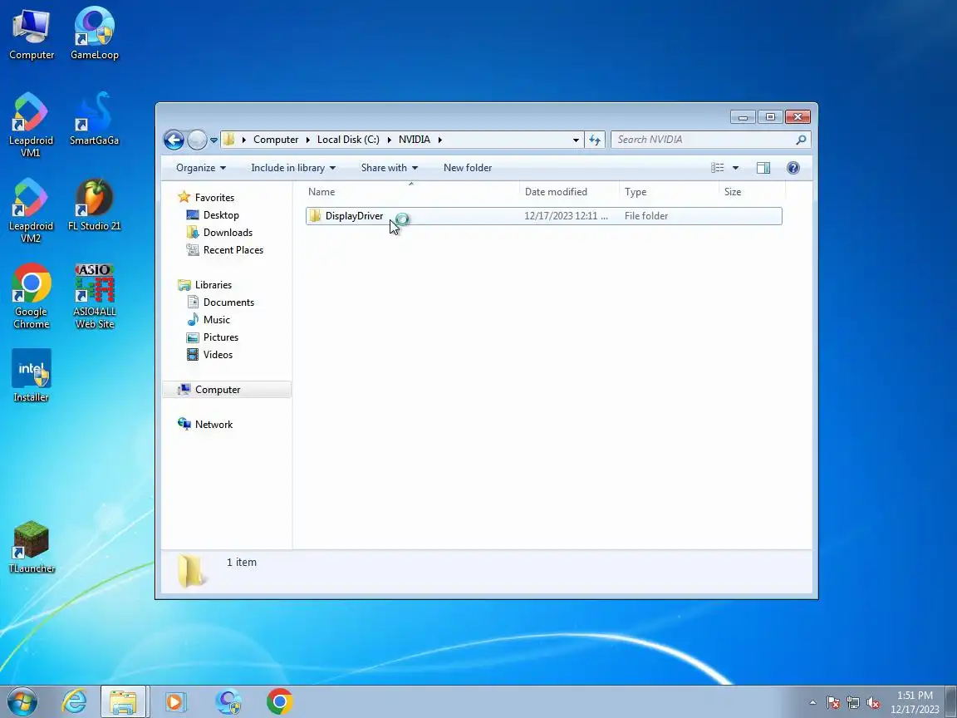Click GameLoop icon in taskbar

[228, 701]
